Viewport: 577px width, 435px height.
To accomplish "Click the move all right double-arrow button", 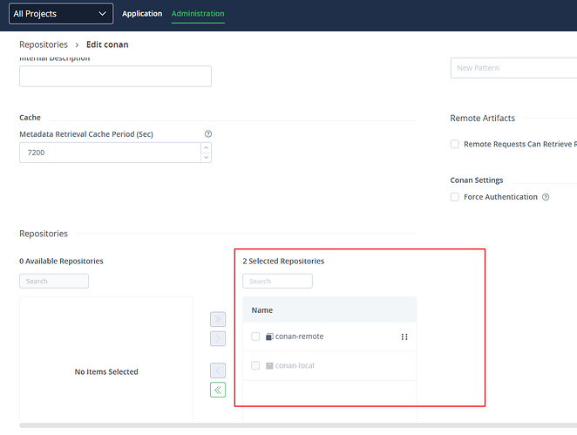I will tap(218, 319).
